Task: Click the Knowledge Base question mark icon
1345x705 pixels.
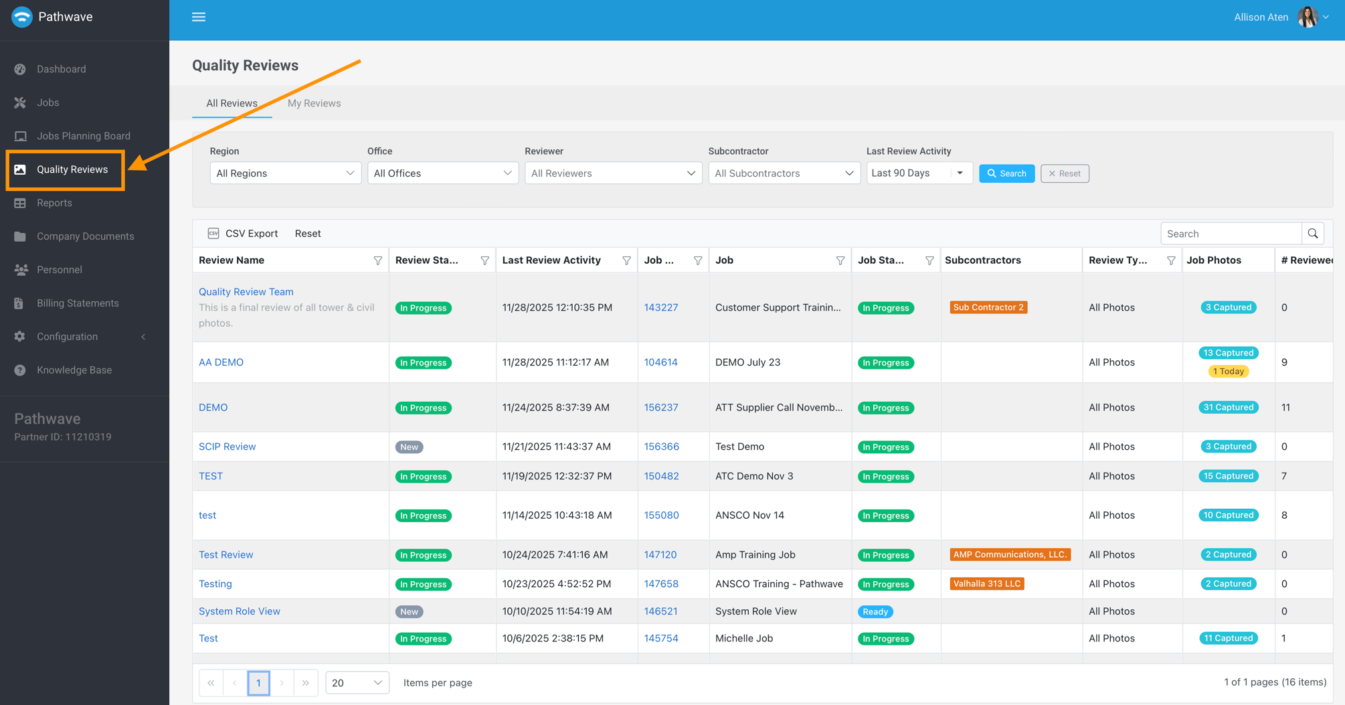Action: 21,370
